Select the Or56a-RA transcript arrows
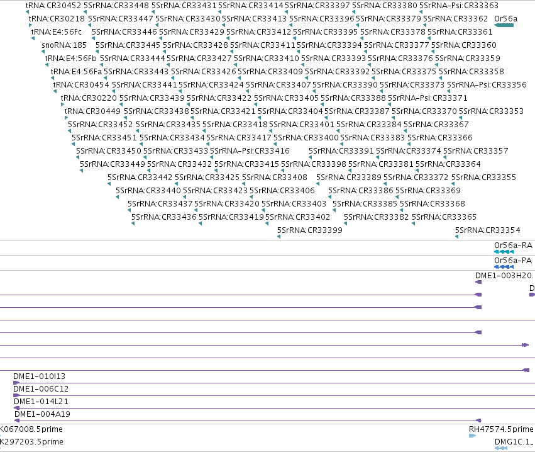Viewport: 535px width, 452px height. pos(504,252)
